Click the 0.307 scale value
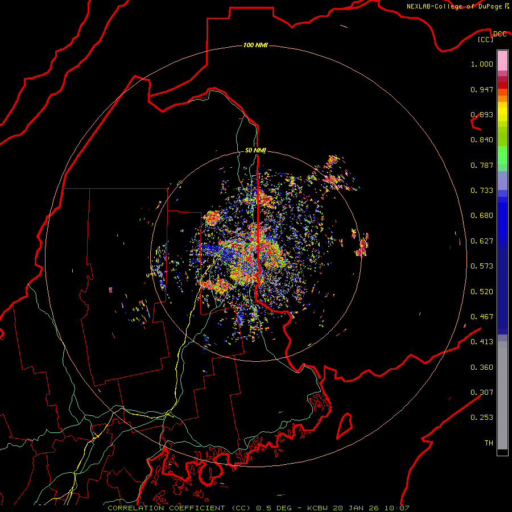 pos(482,393)
